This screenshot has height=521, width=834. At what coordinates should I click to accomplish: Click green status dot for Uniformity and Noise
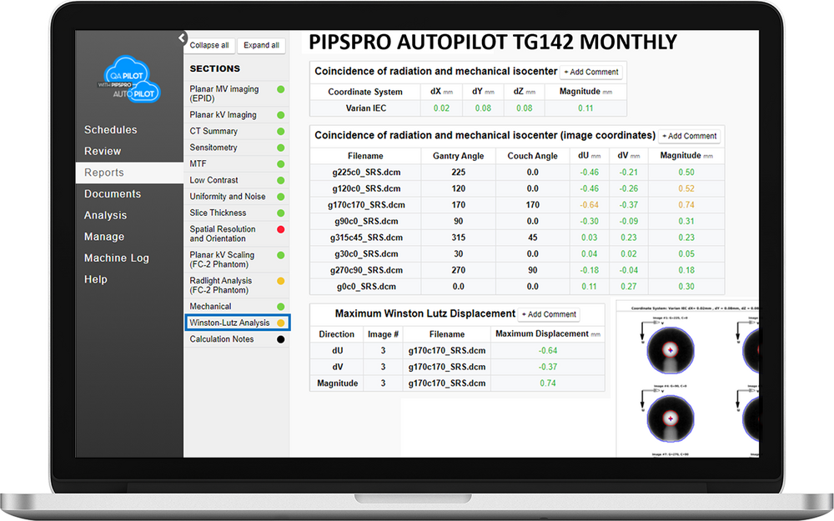point(281,197)
